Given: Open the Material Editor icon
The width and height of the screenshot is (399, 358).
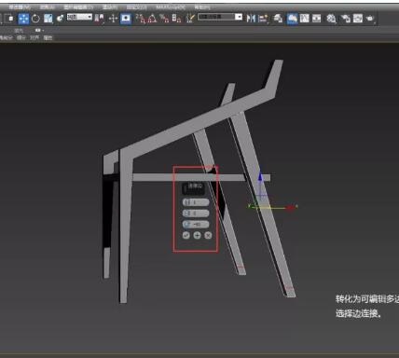Looking at the screenshot, I should tap(331, 19).
